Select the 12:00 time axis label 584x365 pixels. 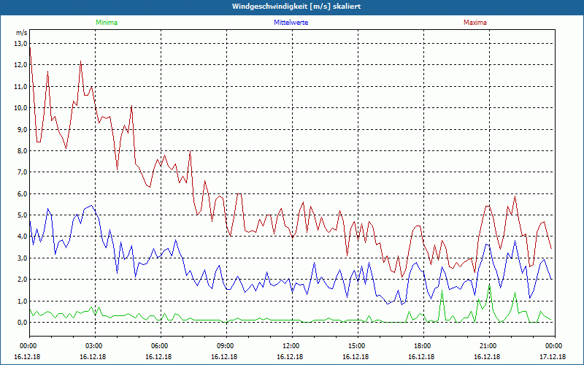(x=292, y=346)
